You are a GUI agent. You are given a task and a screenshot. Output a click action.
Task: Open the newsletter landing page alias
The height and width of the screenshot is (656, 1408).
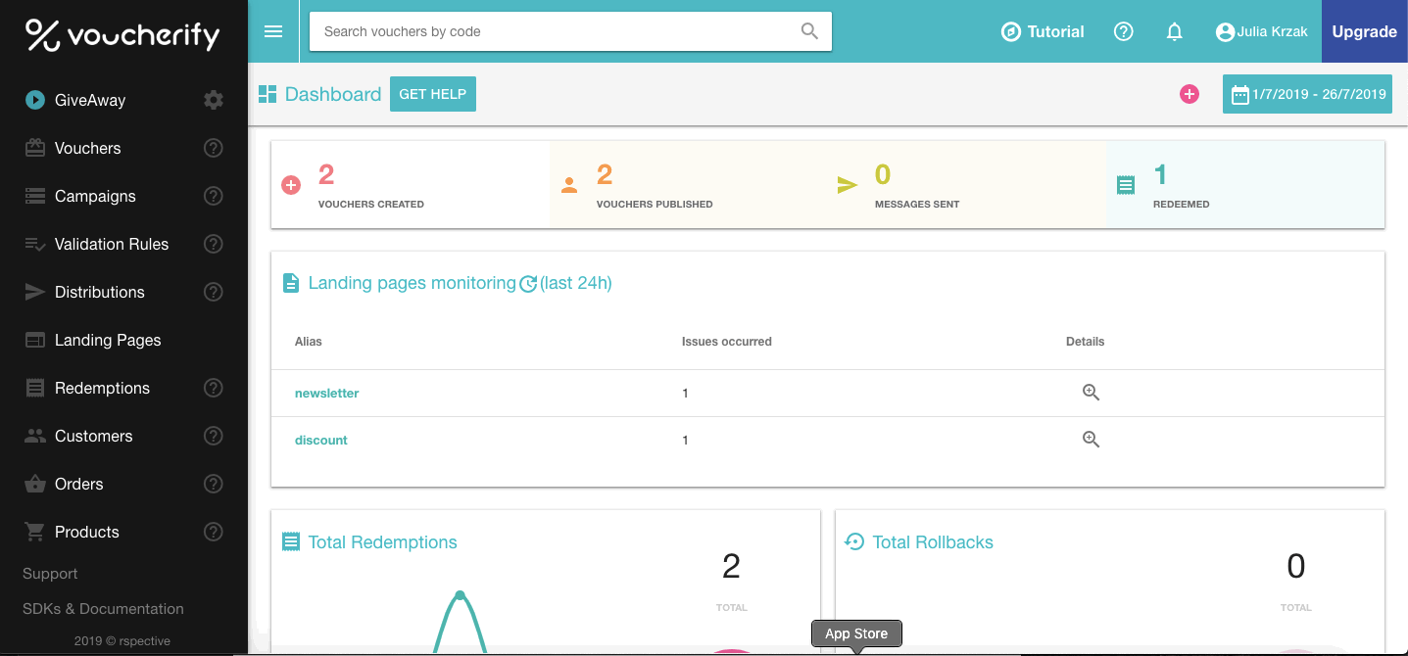tap(327, 393)
